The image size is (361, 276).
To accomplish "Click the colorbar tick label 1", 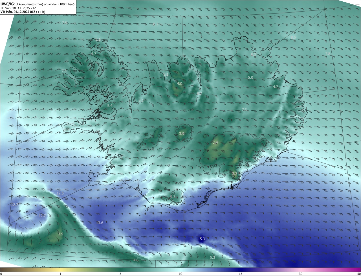I will tap(60, 274).
